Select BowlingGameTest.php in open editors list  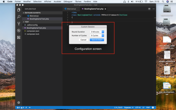tap(42, 19)
